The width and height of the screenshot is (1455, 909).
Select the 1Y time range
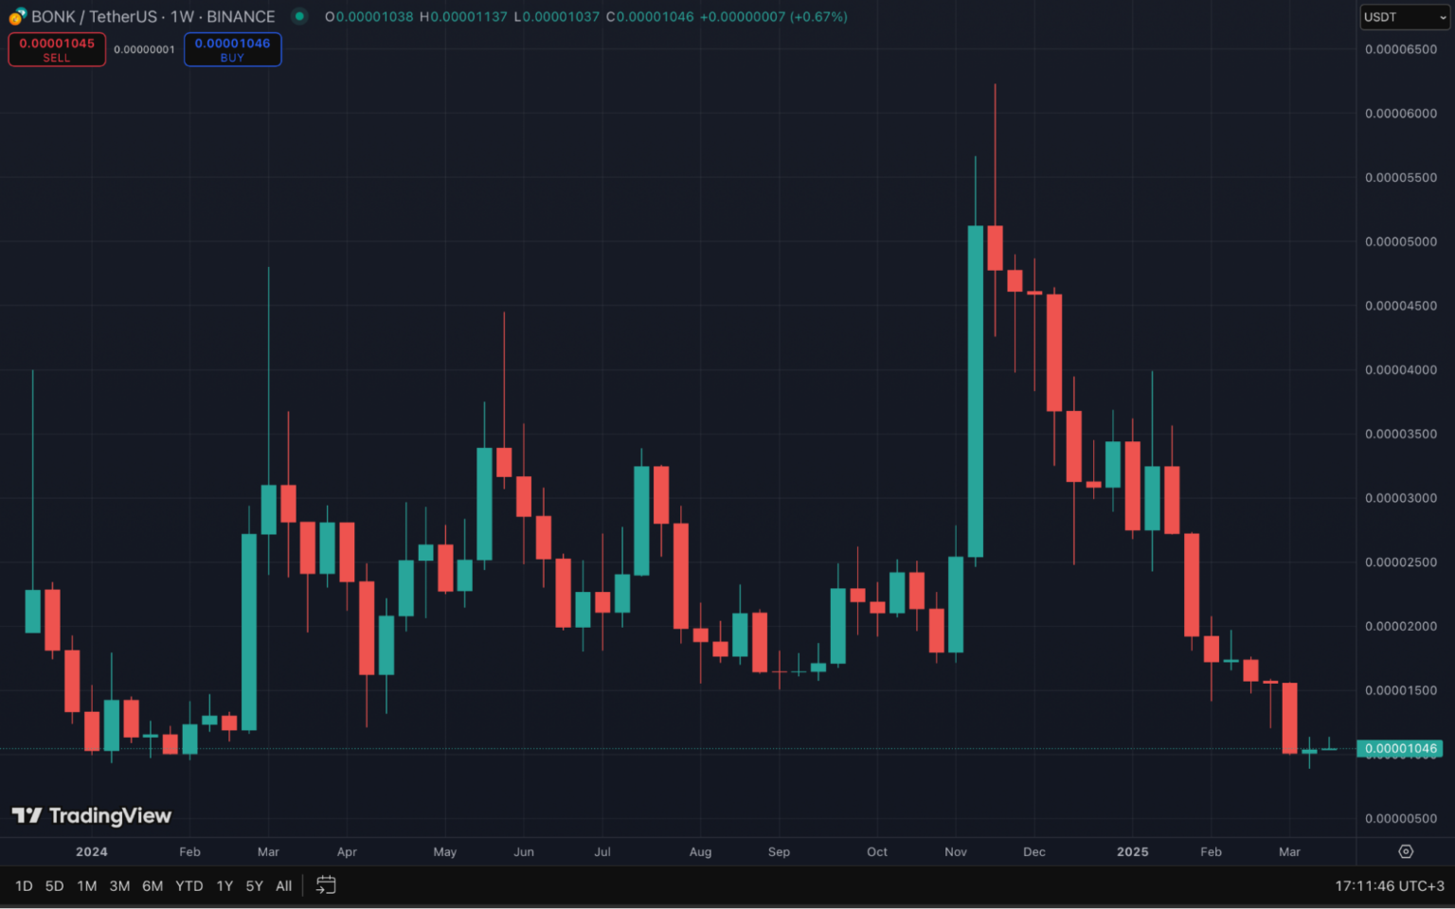point(225,886)
